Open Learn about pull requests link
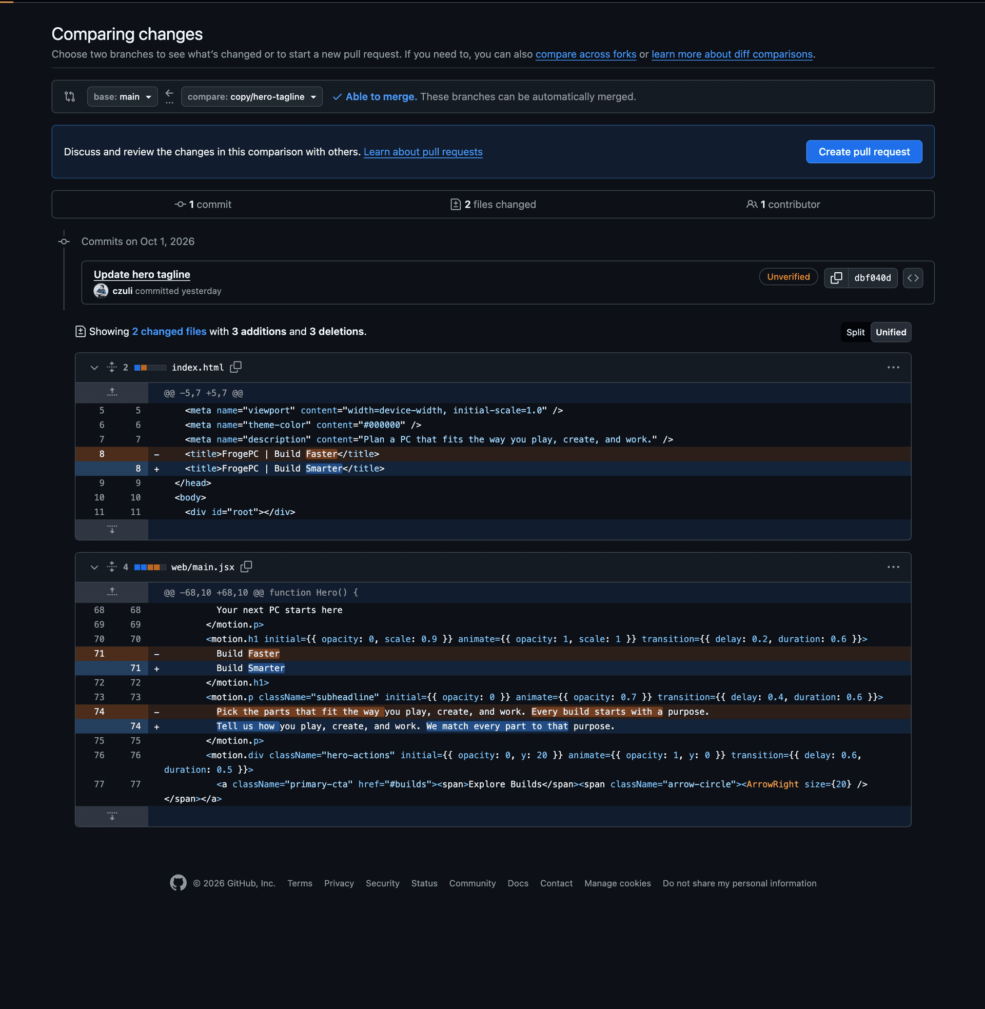This screenshot has height=1009, width=985. click(423, 152)
